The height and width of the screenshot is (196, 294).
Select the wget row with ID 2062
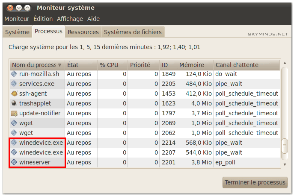coord(145,133)
